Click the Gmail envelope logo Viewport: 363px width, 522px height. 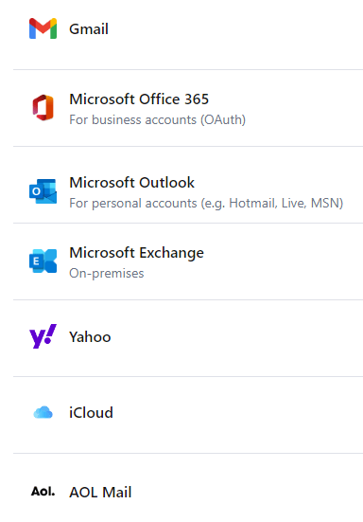(x=43, y=28)
